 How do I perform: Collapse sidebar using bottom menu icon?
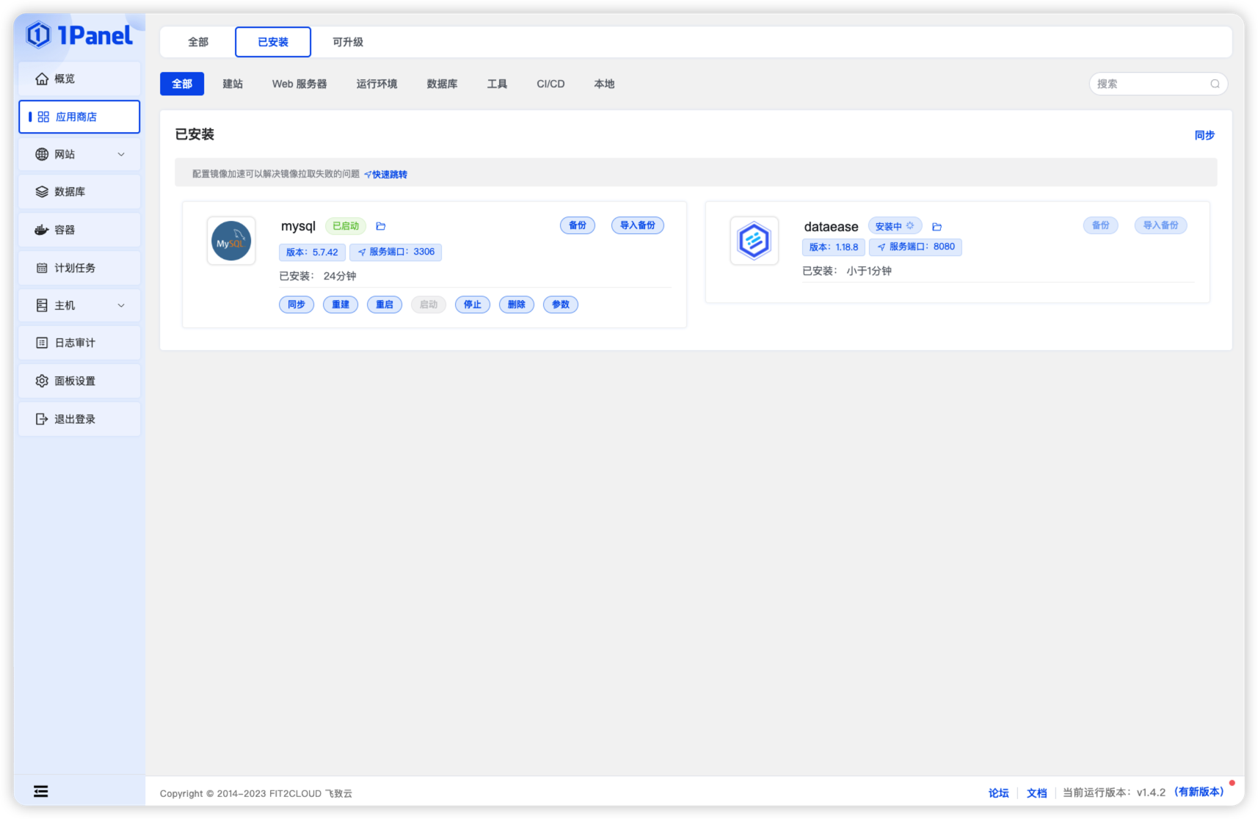pos(41,791)
